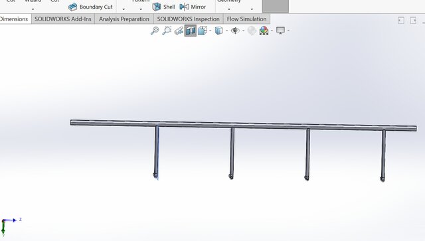Open dropdown arrow below Geometry
This screenshot has height=241, width=425.
[229, 9]
